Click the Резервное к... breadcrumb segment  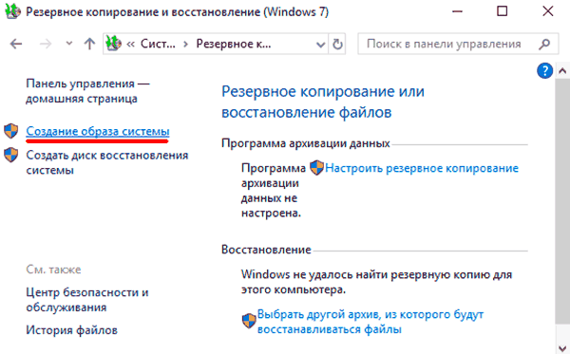click(234, 44)
